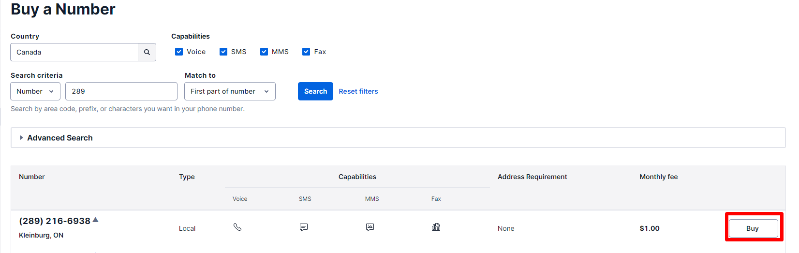Click the Voice capability phone icon
Viewport: 799px width, 253px height.
(237, 227)
